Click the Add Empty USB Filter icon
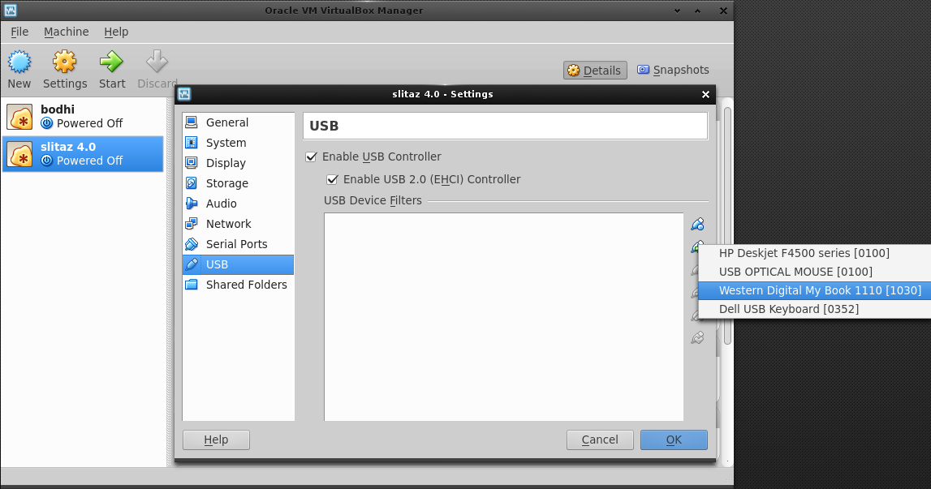This screenshot has width=931, height=489. point(697,224)
